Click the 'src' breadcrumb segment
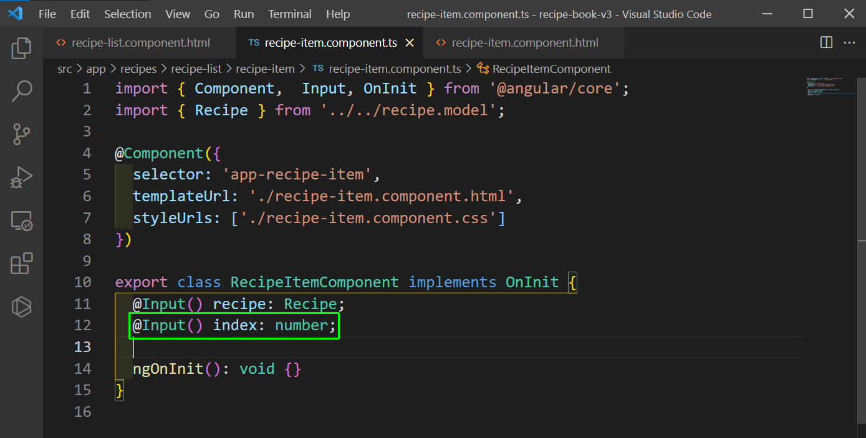This screenshot has width=866, height=438. pos(65,69)
